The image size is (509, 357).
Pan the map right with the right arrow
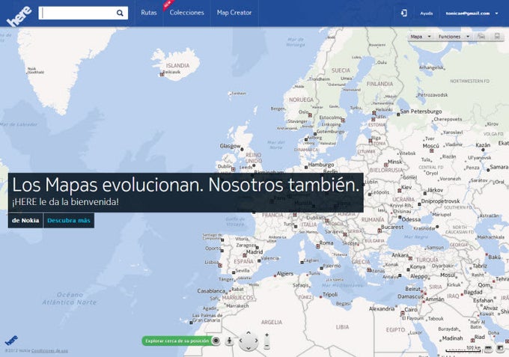[256, 341]
